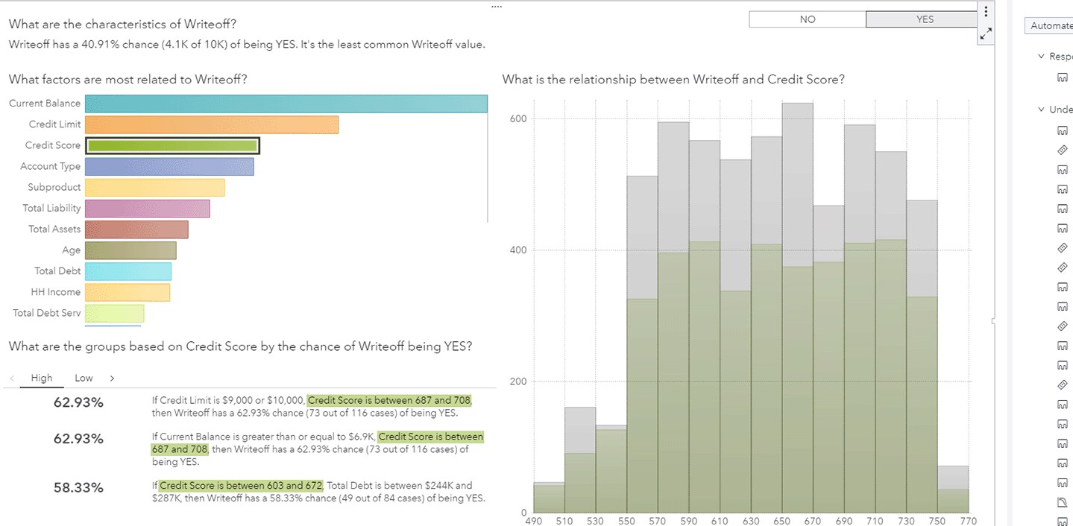This screenshot has width=1073, height=526.
Task: Click the right arrow next to the Low tab
Action: pos(112,378)
